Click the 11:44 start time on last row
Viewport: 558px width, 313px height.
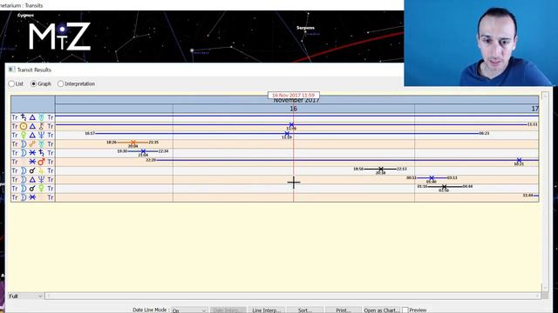(528, 195)
